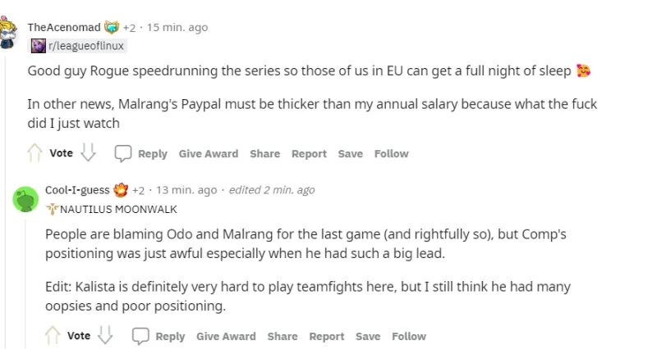
Task: Click the Nautilus Moonwalk flair icon
Action: (x=53, y=209)
